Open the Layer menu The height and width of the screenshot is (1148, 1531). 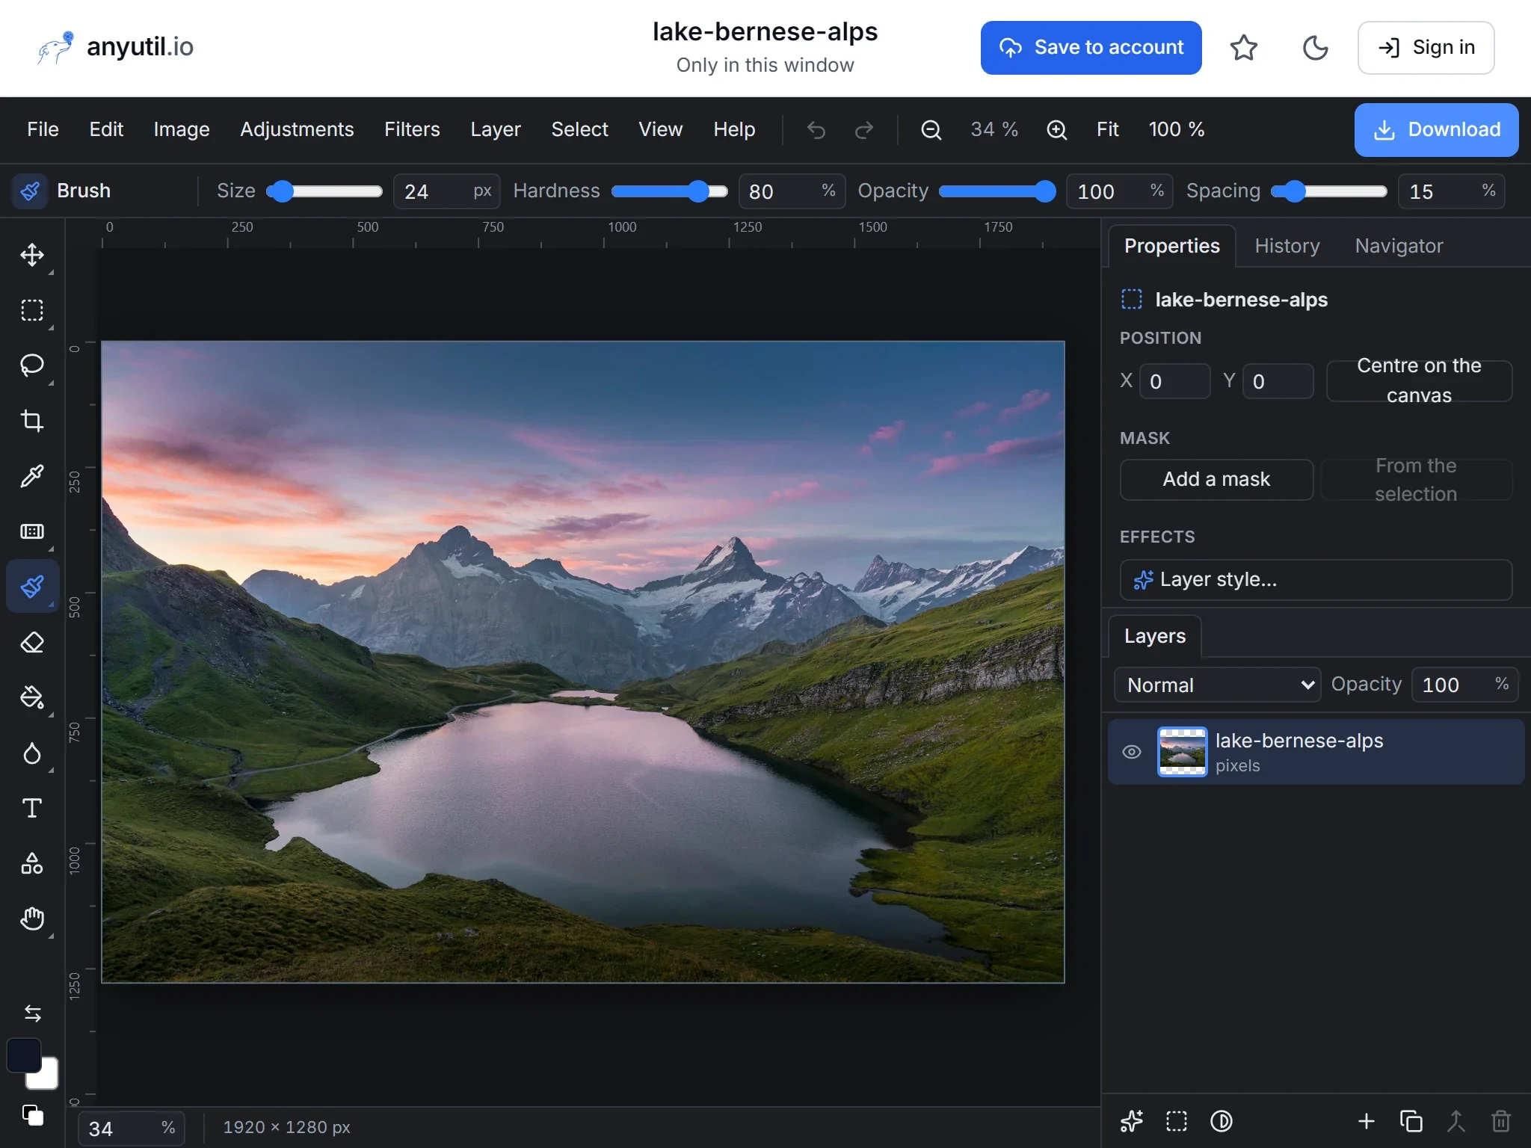[496, 130]
